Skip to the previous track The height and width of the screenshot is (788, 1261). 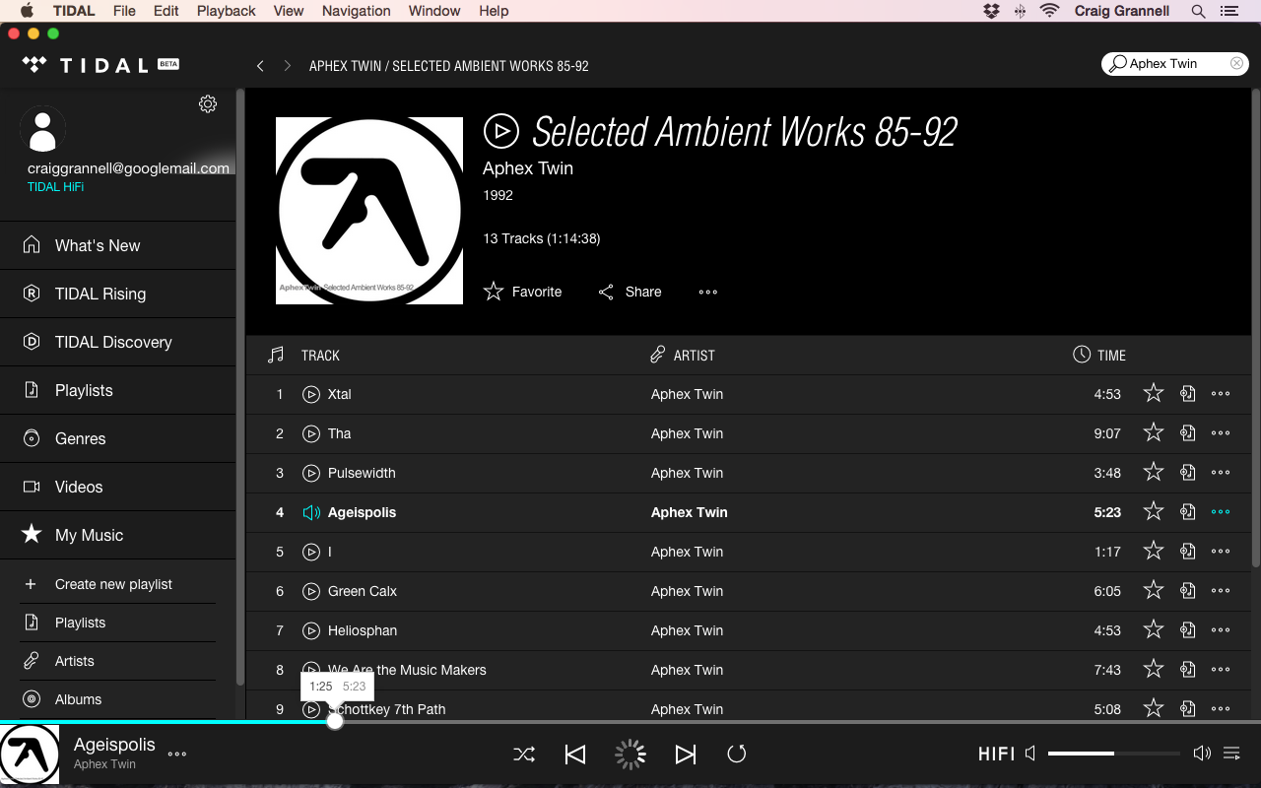pos(575,755)
